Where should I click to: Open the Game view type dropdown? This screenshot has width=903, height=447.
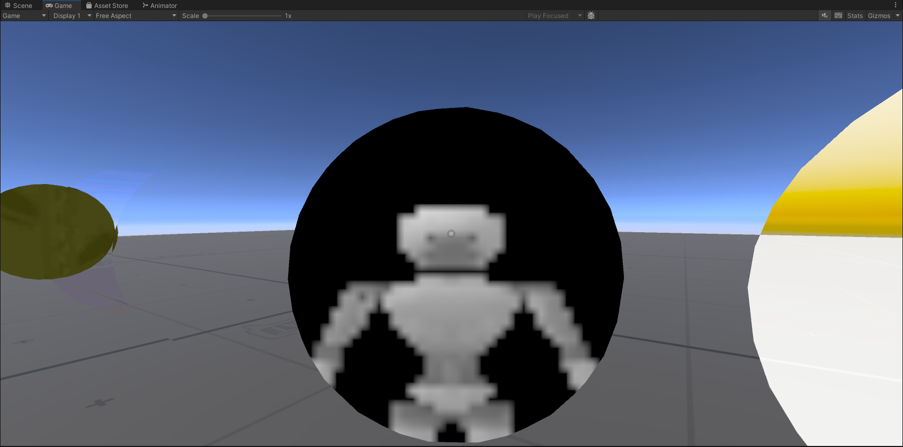[x=24, y=16]
